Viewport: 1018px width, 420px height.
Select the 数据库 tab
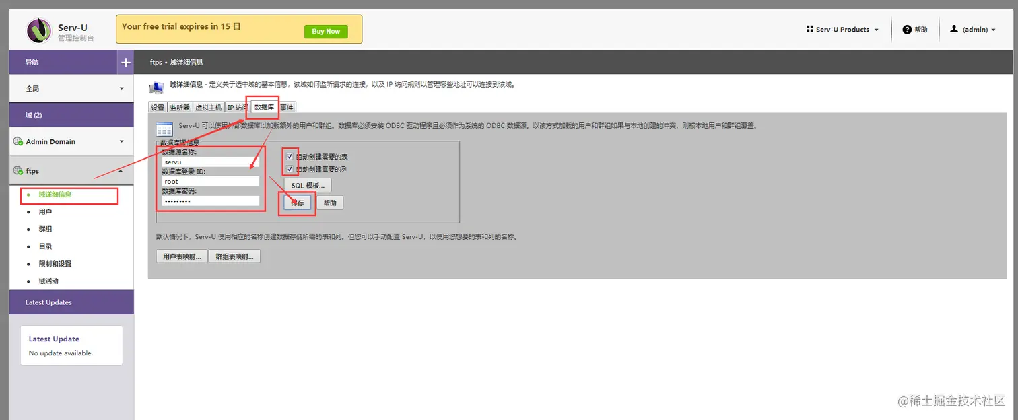pyautogui.click(x=264, y=107)
